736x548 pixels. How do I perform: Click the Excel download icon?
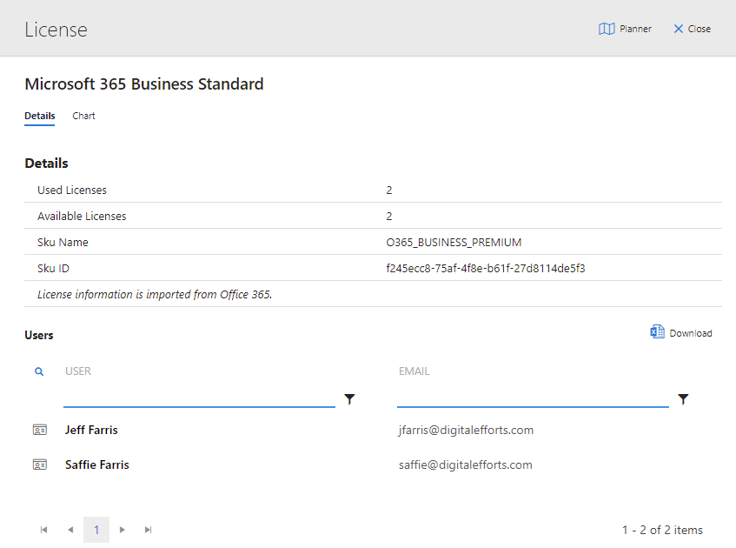657,331
